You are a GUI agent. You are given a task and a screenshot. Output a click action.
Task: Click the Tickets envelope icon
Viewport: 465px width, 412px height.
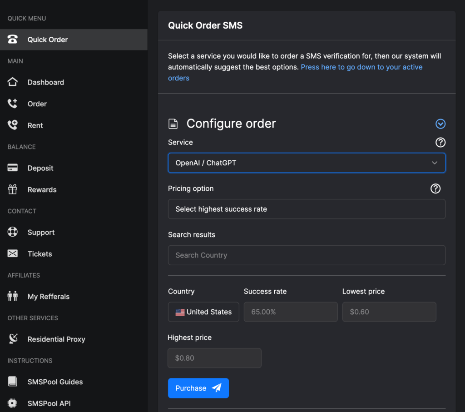pyautogui.click(x=12, y=253)
